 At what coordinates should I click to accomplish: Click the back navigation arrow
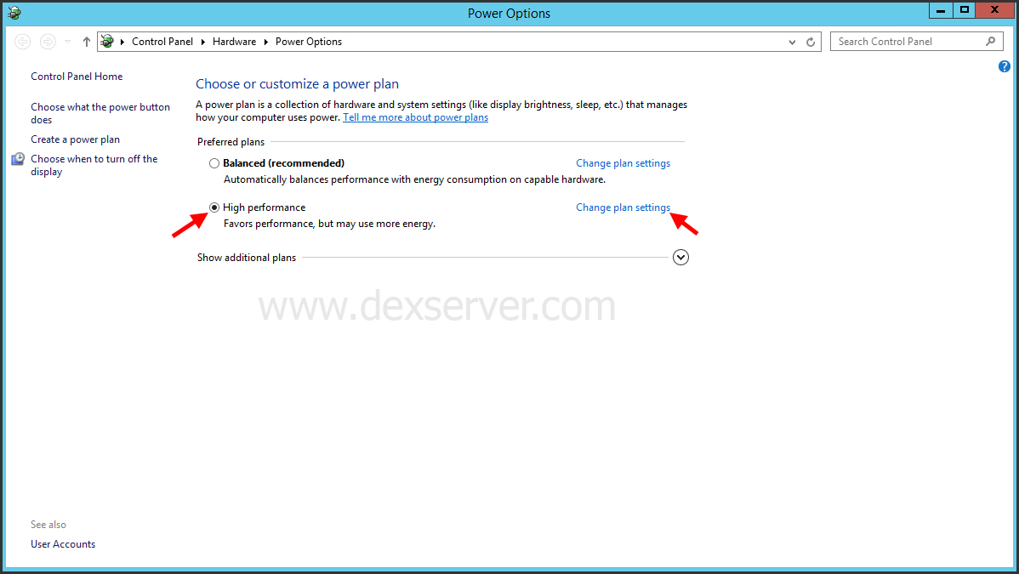point(22,41)
